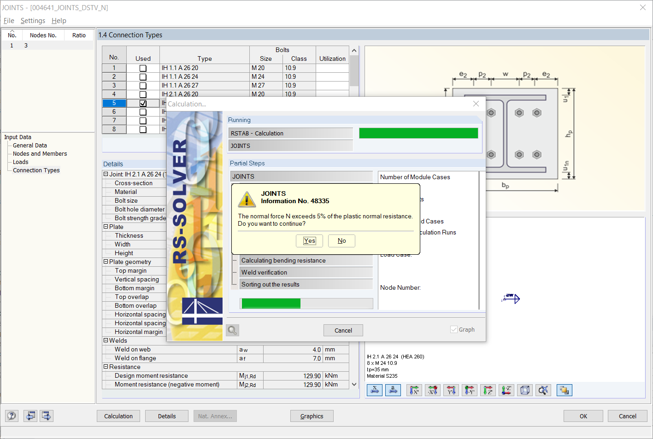
Task: Collapse the Plate geometry section
Action: coord(107,262)
